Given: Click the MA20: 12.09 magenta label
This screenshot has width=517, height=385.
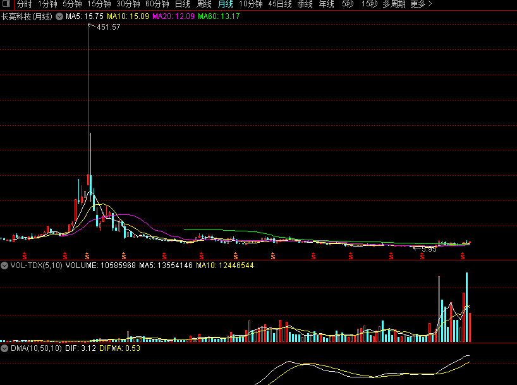Looking at the screenshot, I should 173,16.
